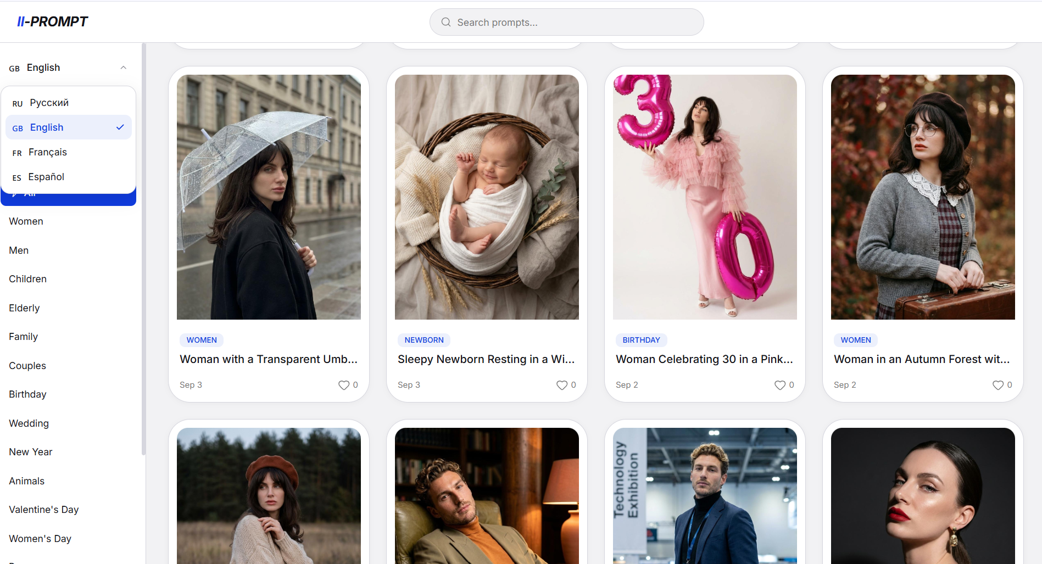Choose Español from language list
Screen dimensions: 1042x564
pos(68,177)
